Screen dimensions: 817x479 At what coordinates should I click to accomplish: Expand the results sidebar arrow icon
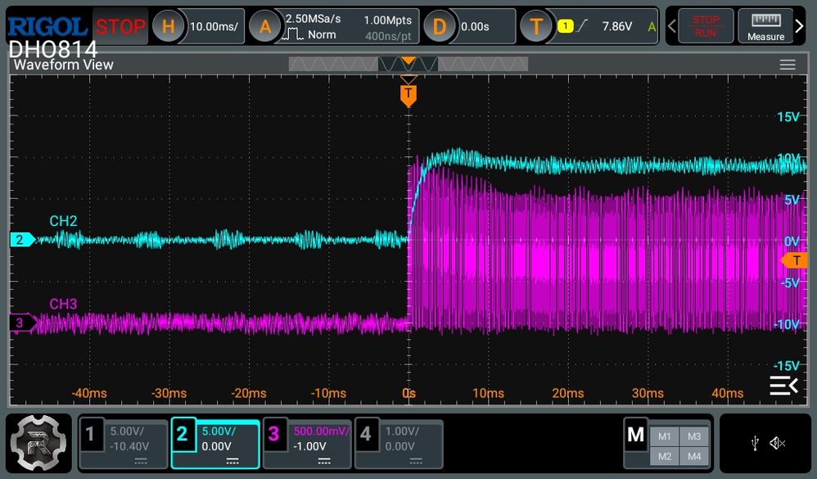click(x=783, y=386)
